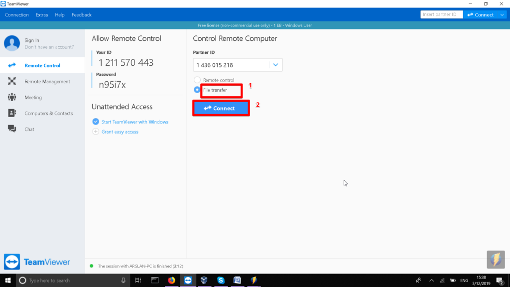This screenshot has width=510, height=287.
Task: Focus the Insert partner ID box
Action: click(441, 14)
